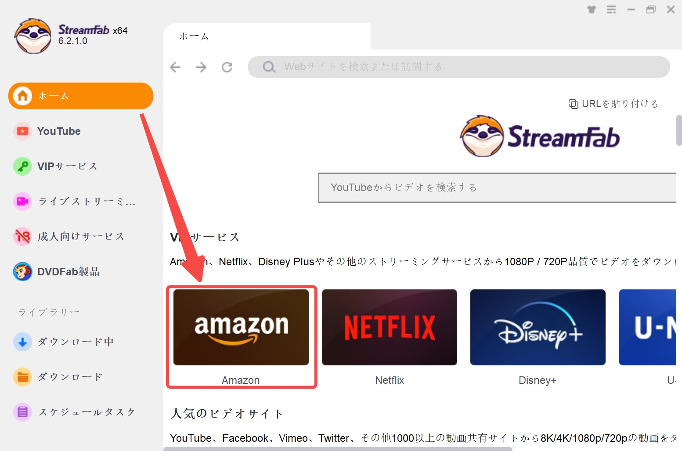This screenshot has width=682, height=451.
Task: Restore down the StreamFab window
Action: [x=651, y=9]
